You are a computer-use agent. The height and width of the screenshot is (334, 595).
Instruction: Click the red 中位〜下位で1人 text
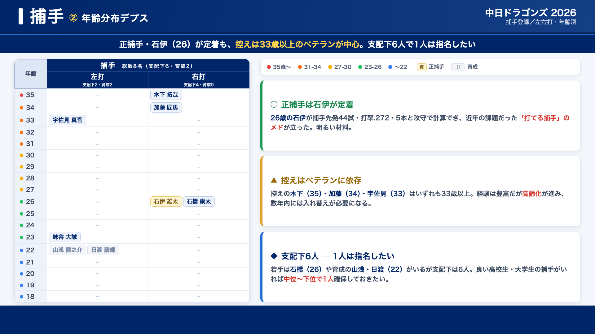tap(308, 279)
